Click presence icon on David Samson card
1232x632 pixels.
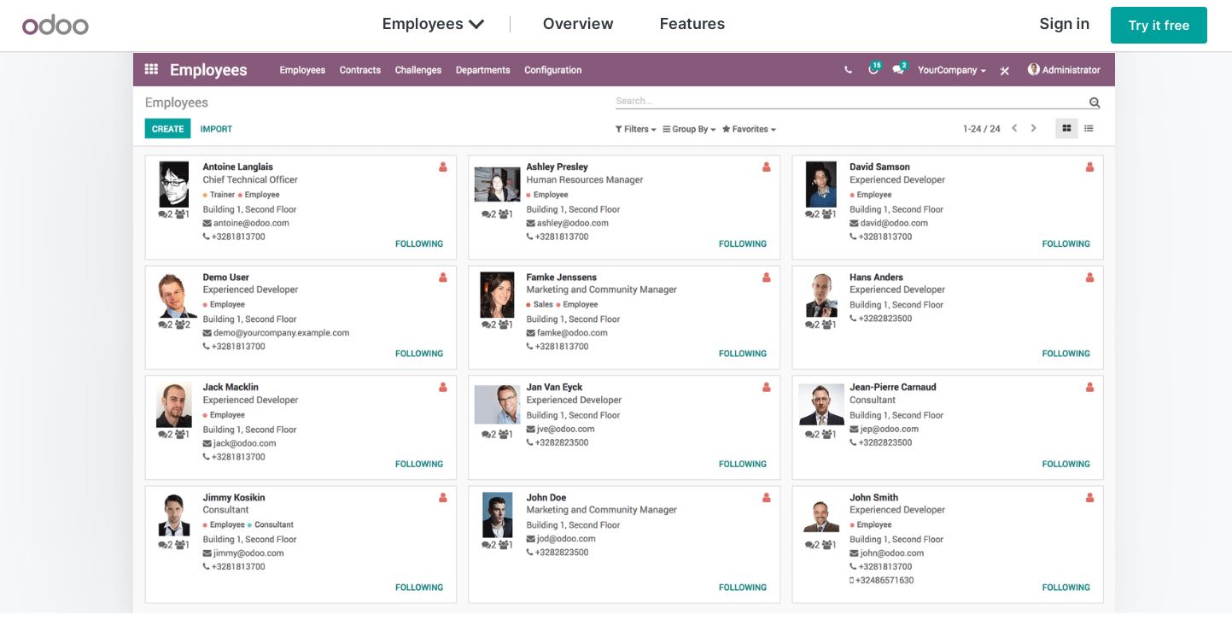click(x=1089, y=167)
